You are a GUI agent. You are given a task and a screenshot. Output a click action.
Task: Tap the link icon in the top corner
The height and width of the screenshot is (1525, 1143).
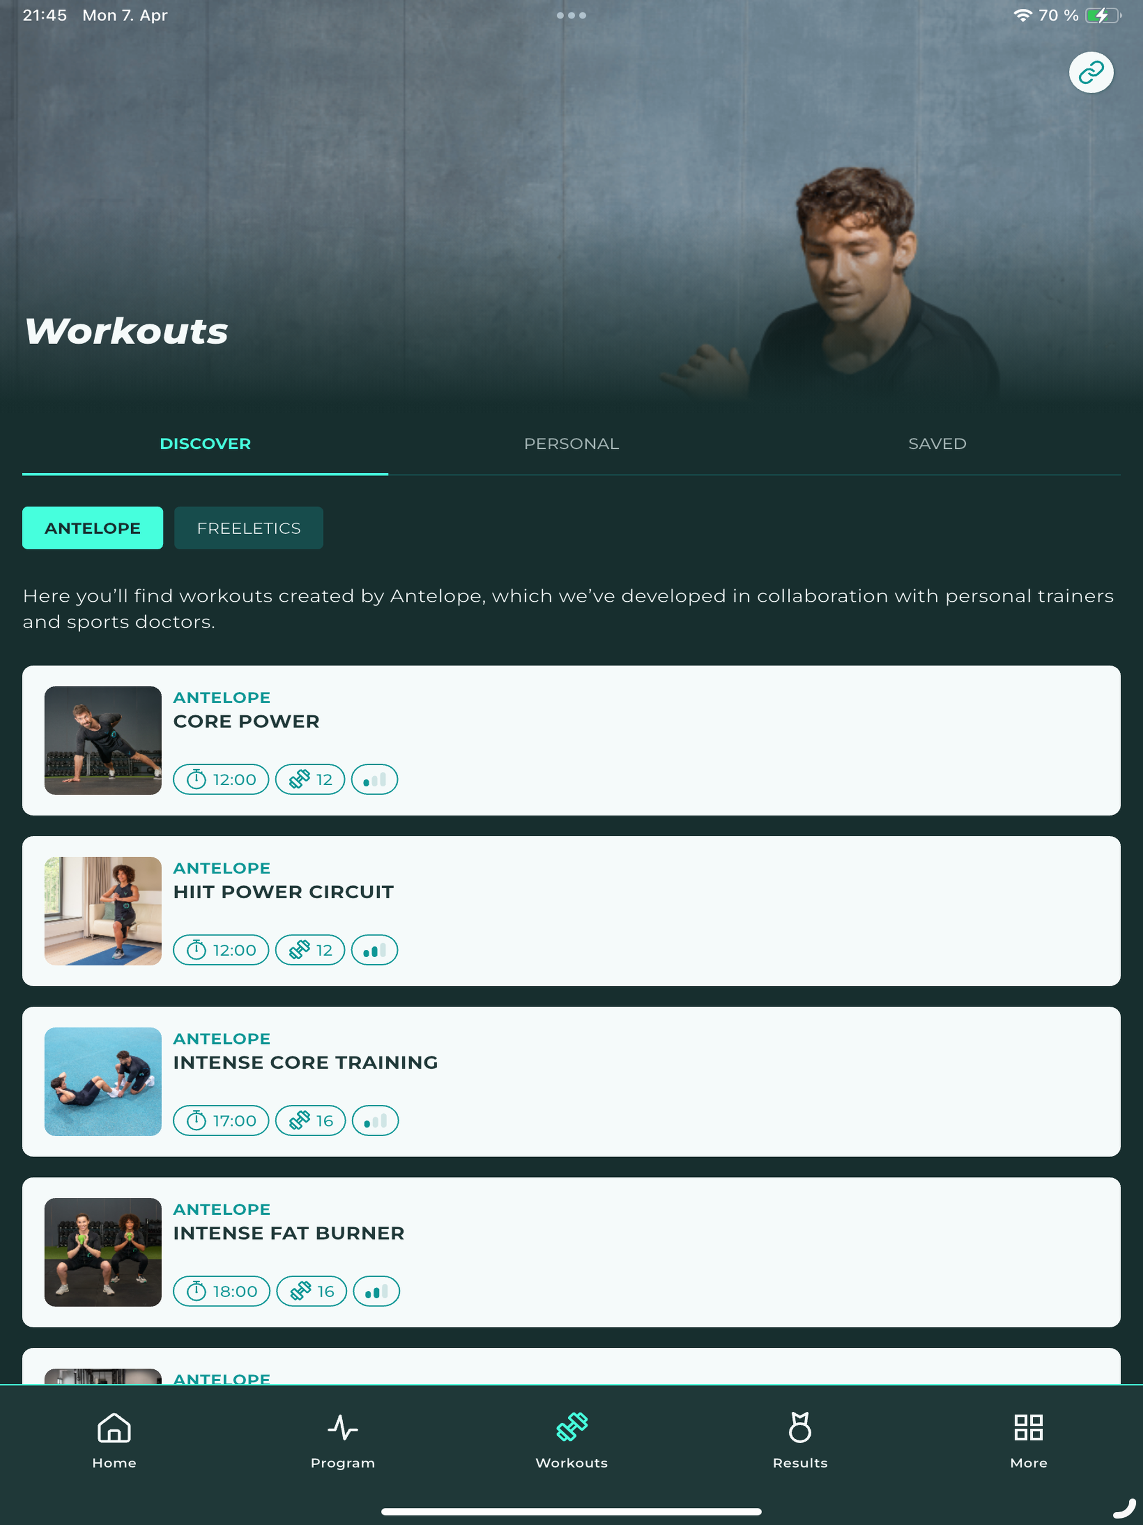click(x=1090, y=73)
